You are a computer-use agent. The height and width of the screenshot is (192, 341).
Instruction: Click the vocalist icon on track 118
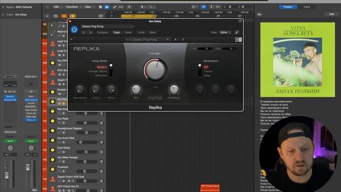[x=52, y=179]
